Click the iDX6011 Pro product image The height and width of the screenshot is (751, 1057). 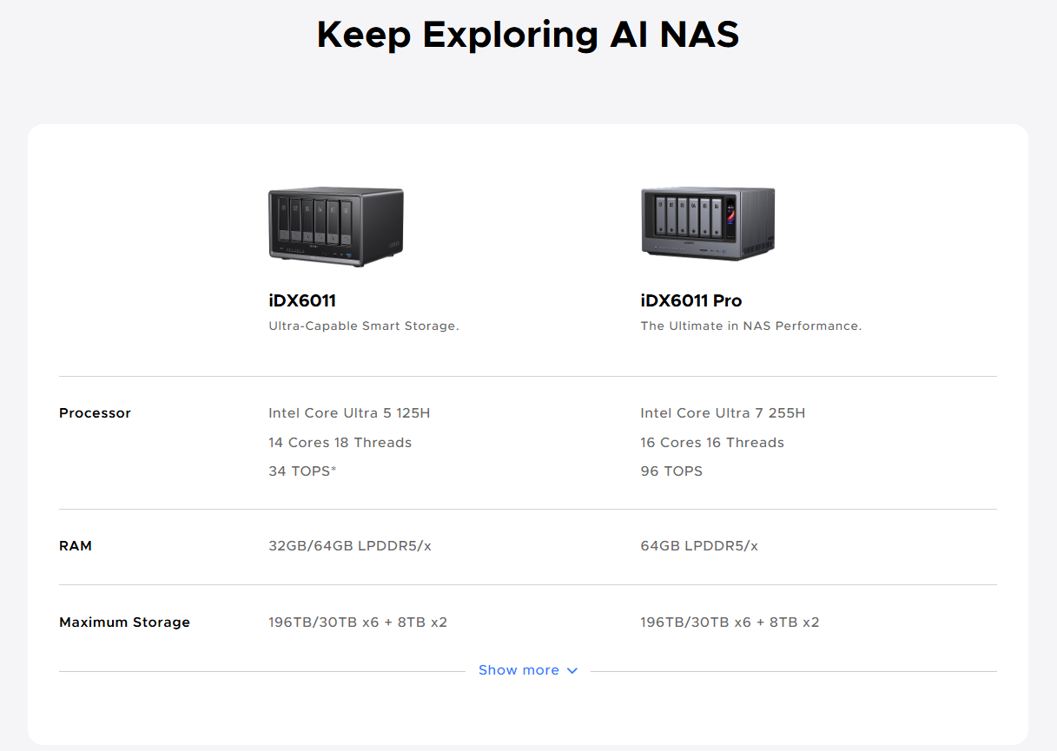(x=707, y=224)
